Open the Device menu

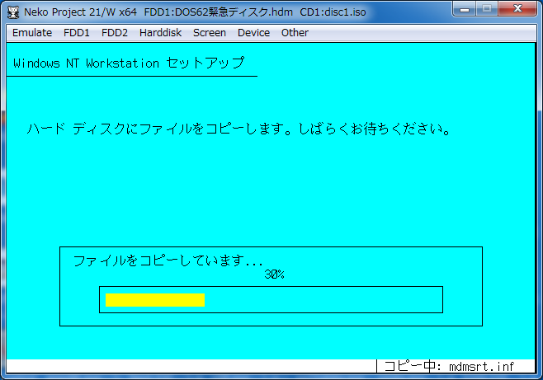[x=253, y=33]
